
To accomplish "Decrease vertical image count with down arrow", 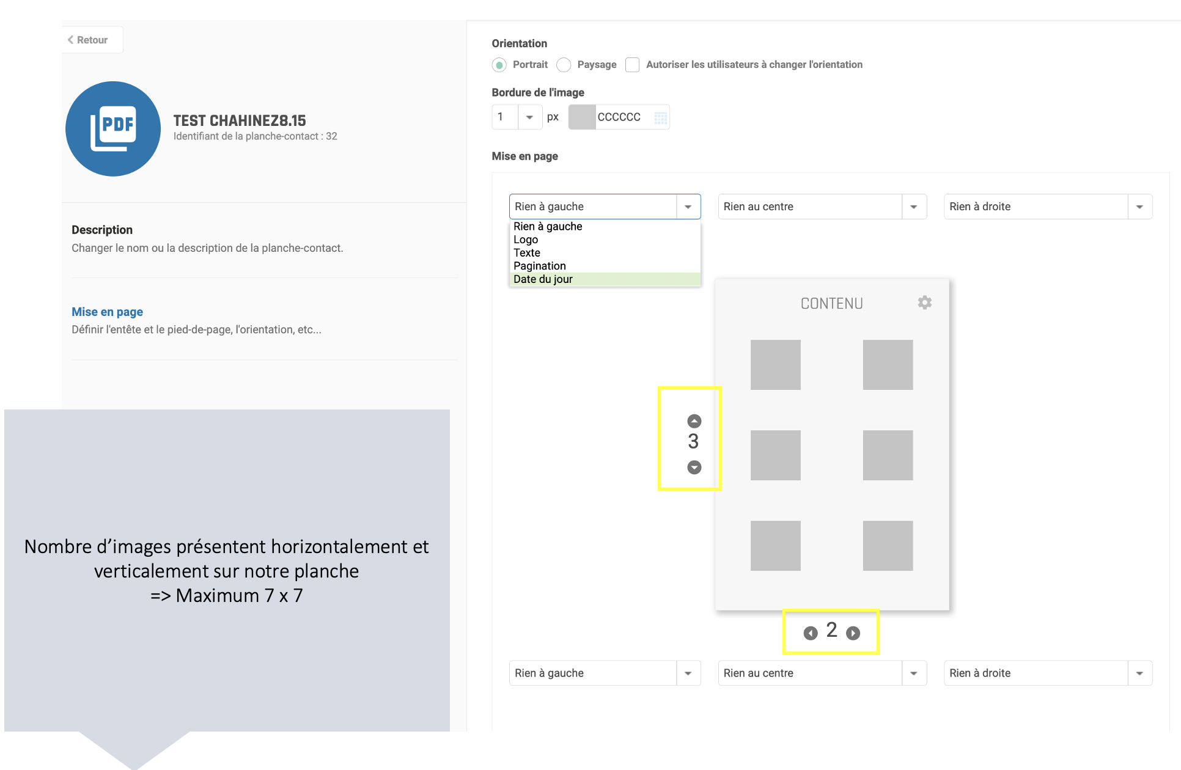I will pyautogui.click(x=694, y=468).
